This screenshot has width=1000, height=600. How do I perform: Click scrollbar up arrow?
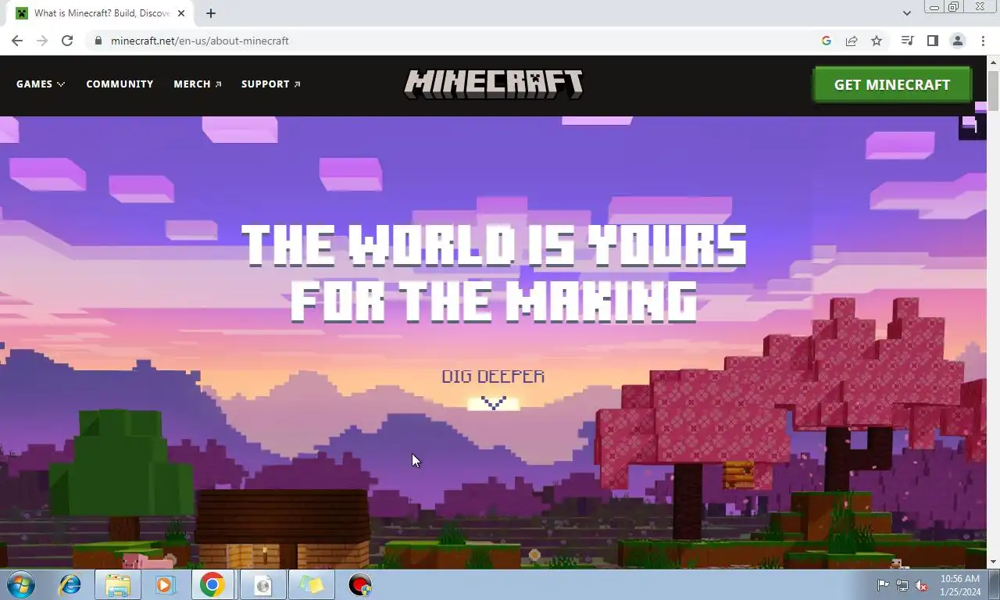pyautogui.click(x=993, y=62)
